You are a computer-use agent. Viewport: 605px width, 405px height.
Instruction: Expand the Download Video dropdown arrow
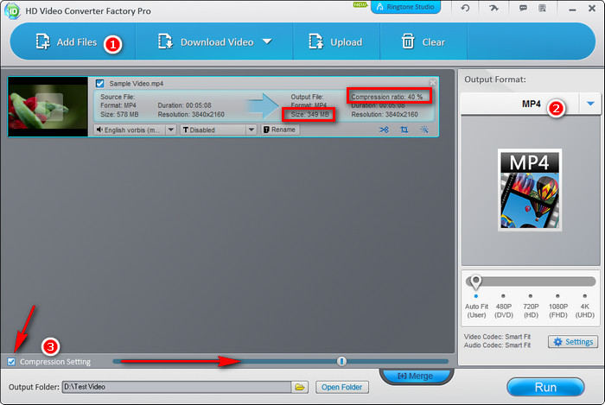[267, 41]
